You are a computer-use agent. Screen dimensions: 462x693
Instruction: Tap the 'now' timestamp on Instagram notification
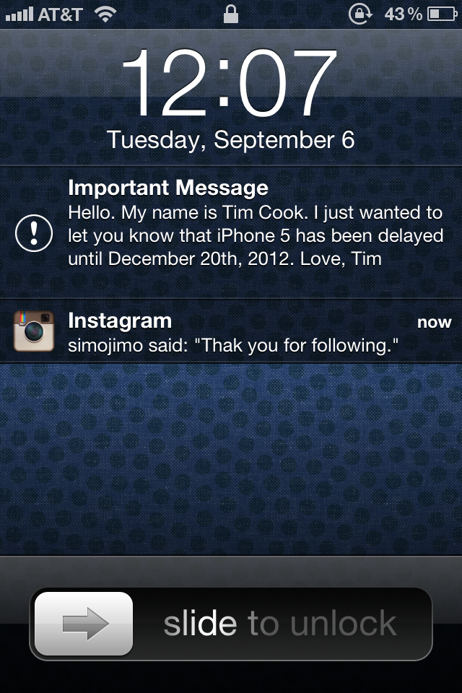434,322
